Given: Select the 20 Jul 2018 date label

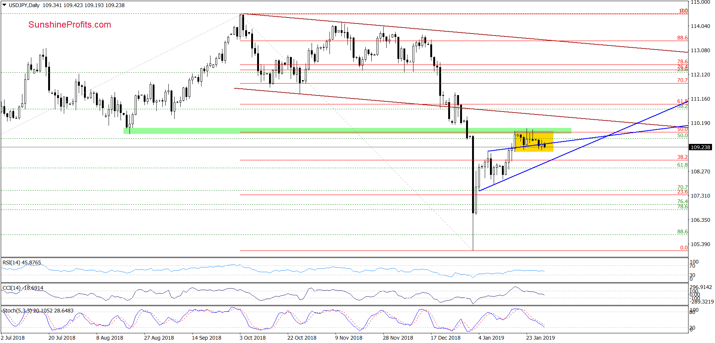Looking at the screenshot, I should [x=62, y=338].
